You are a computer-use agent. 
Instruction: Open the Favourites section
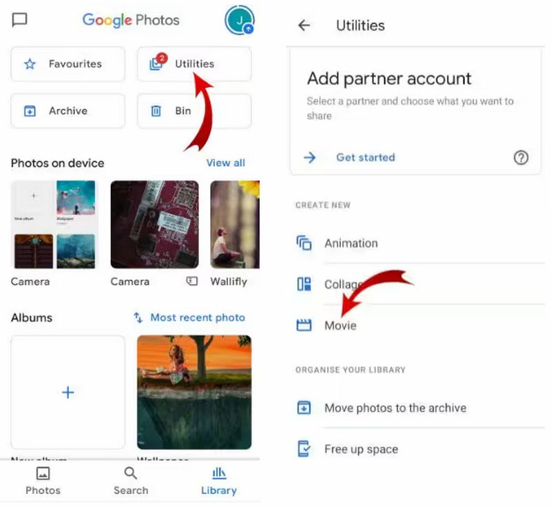click(67, 64)
